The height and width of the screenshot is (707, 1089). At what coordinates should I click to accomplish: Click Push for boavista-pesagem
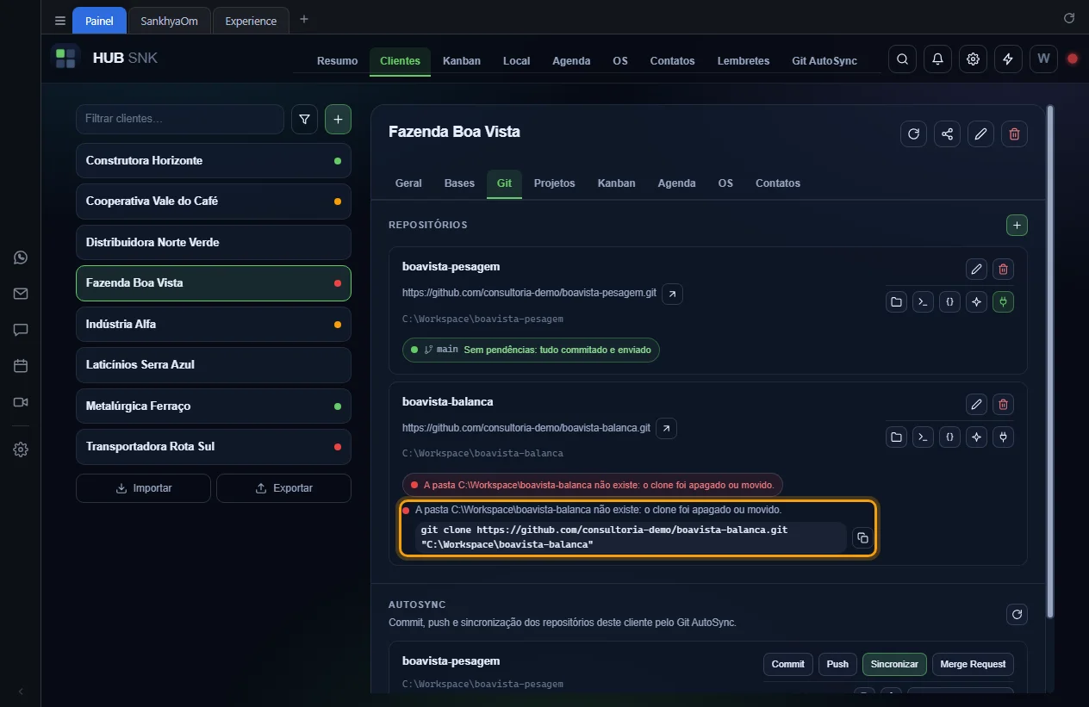point(837,664)
